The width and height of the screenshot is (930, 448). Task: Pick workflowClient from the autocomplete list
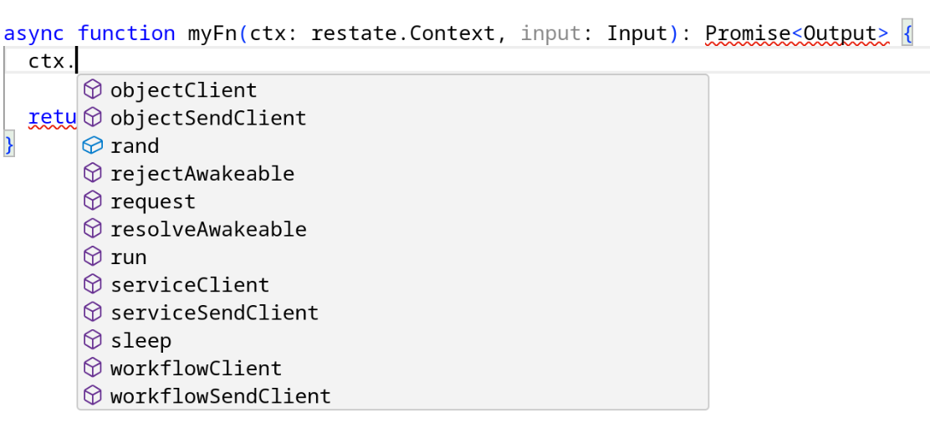point(196,369)
